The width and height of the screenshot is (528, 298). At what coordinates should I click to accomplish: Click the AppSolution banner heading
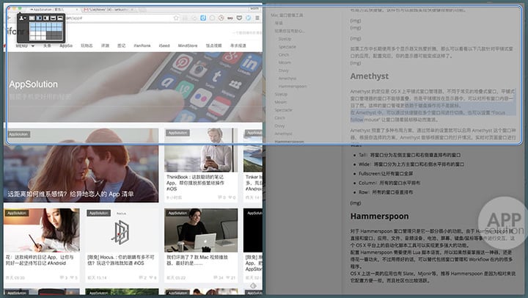(x=33, y=84)
